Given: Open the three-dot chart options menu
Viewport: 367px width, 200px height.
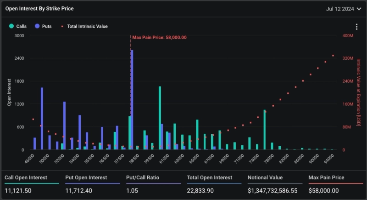Looking at the screenshot, I should (356, 27).
